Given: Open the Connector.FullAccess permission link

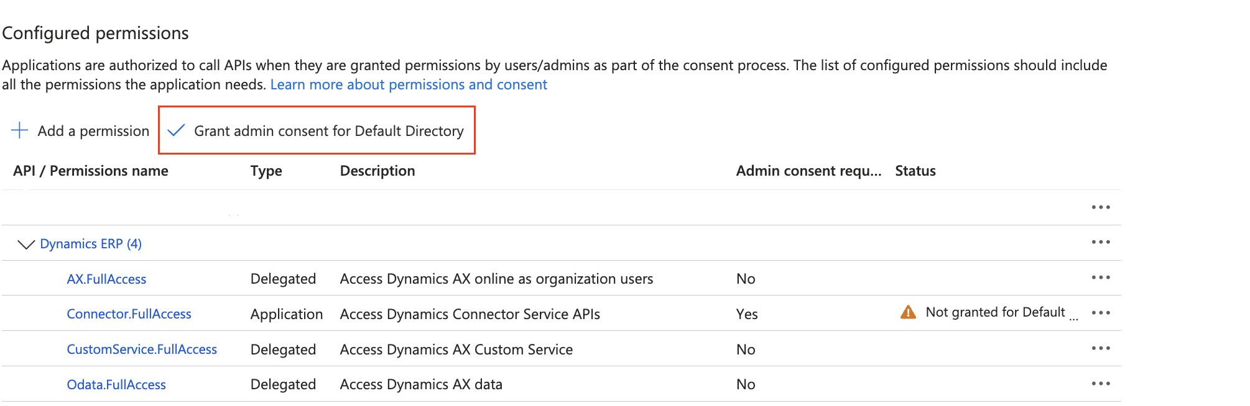Looking at the screenshot, I should coord(129,314).
